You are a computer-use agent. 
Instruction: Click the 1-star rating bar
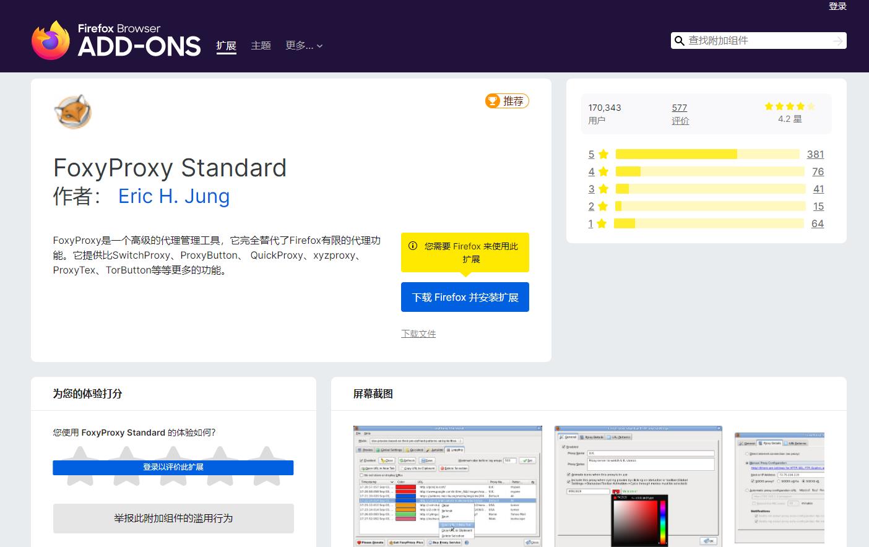coord(709,223)
